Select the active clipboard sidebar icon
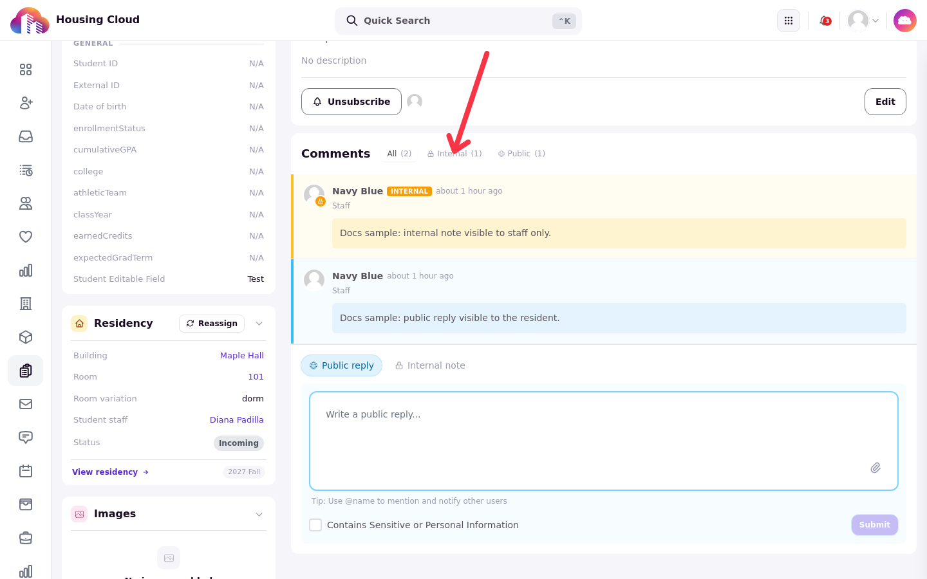 click(x=26, y=371)
